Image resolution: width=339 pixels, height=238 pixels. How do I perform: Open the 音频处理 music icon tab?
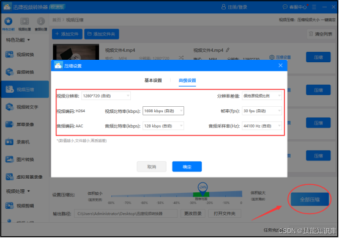(x=41, y=21)
